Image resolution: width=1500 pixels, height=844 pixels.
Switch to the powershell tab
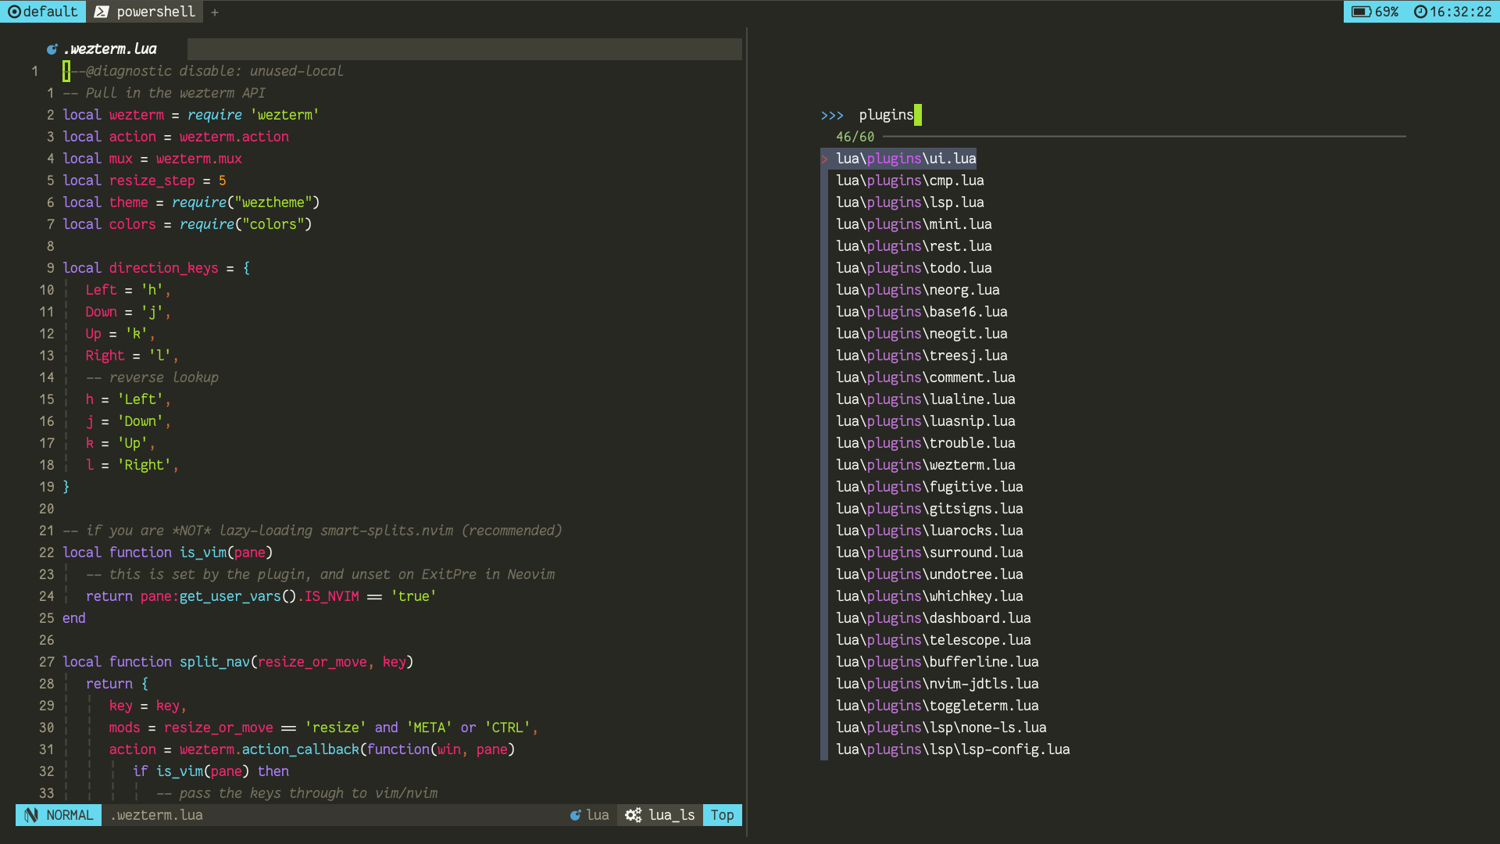(145, 12)
